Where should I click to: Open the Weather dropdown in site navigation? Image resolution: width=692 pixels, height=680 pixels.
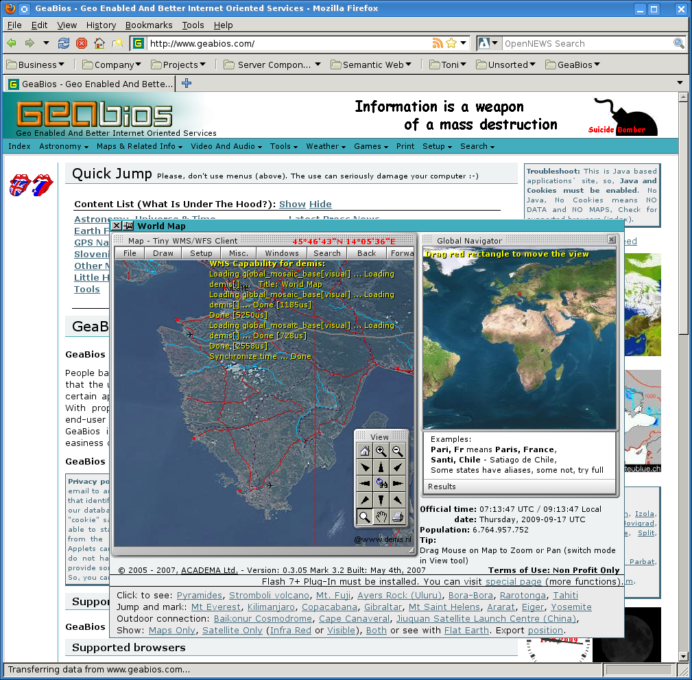click(326, 146)
